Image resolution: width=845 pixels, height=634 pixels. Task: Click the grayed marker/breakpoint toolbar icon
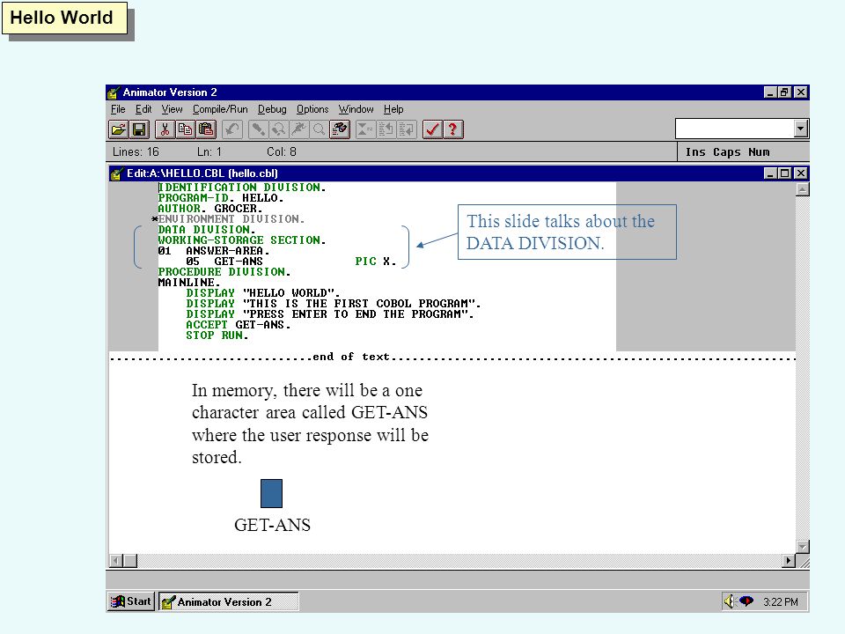tap(258, 129)
